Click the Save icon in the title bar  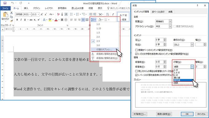(x=5, y=3)
